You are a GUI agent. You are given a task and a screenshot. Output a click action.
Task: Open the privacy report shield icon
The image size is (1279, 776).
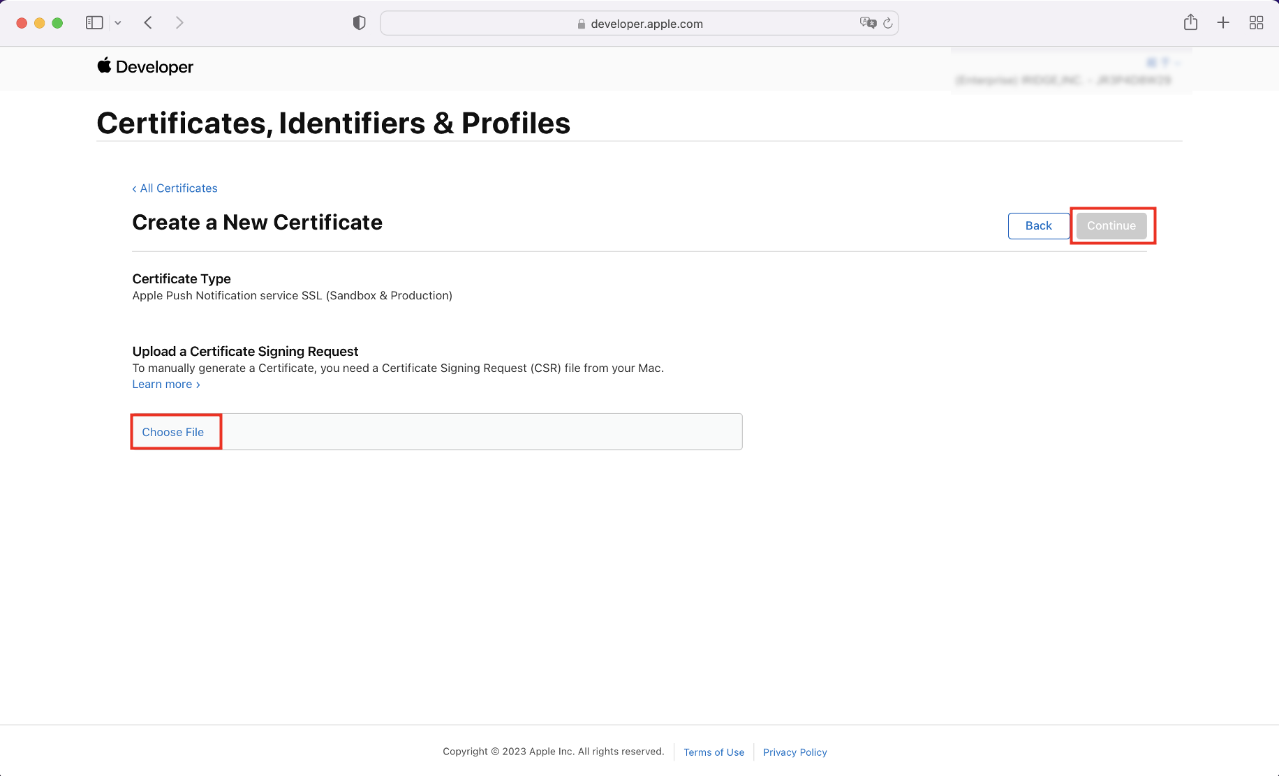coord(359,23)
